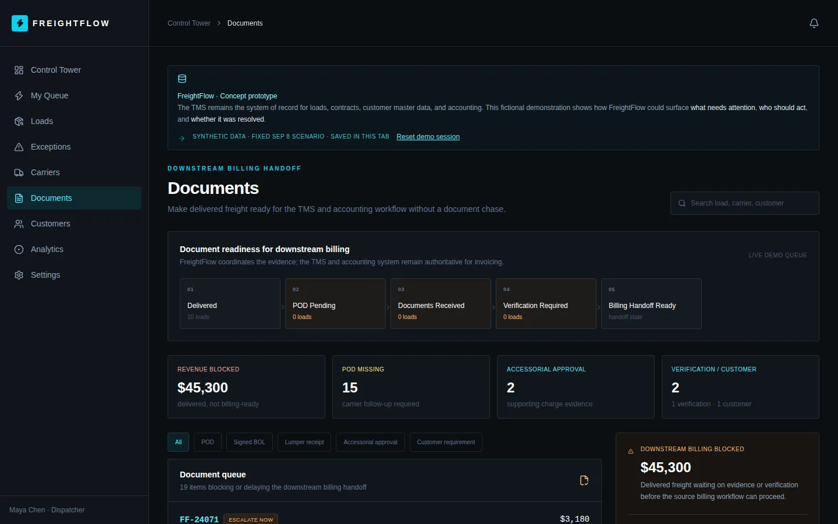This screenshot has height=524, width=838.
Task: Click the Control Tower grid icon
Action: 19,70
